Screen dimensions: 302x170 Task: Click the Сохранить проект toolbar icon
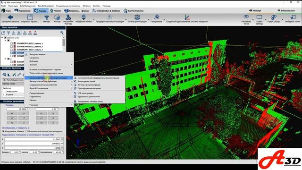30,17
